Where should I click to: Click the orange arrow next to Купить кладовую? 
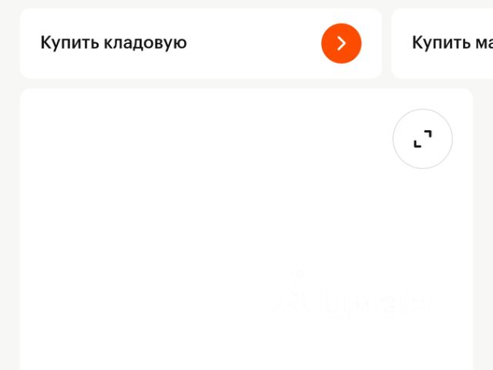pos(341,43)
